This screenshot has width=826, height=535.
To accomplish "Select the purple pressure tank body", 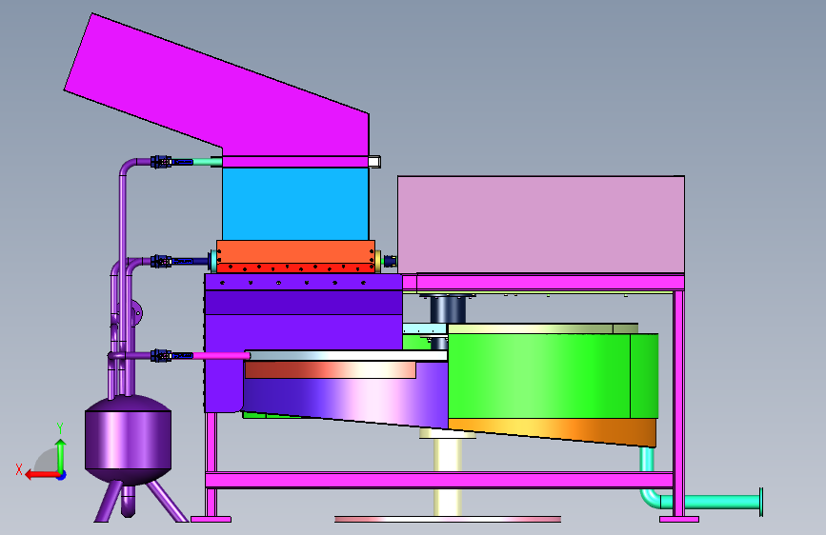I will click(x=128, y=440).
